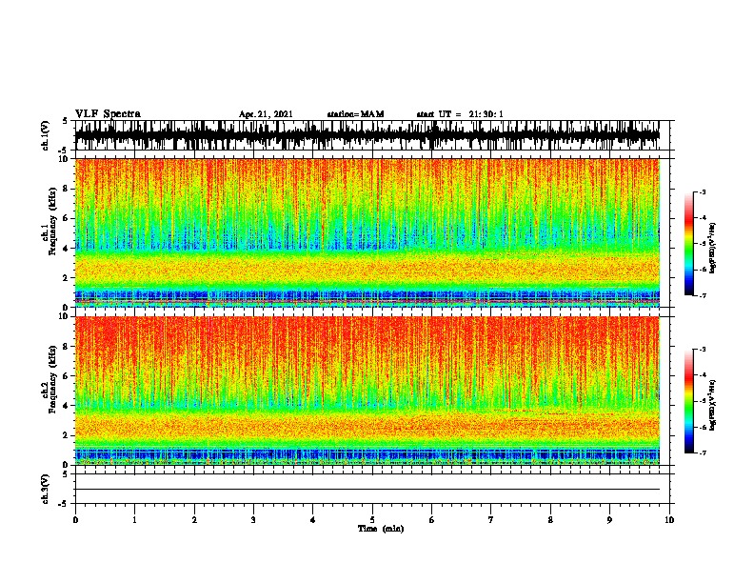Click time-axis tick label "5"
This screenshot has width=754, height=583.
372,520
